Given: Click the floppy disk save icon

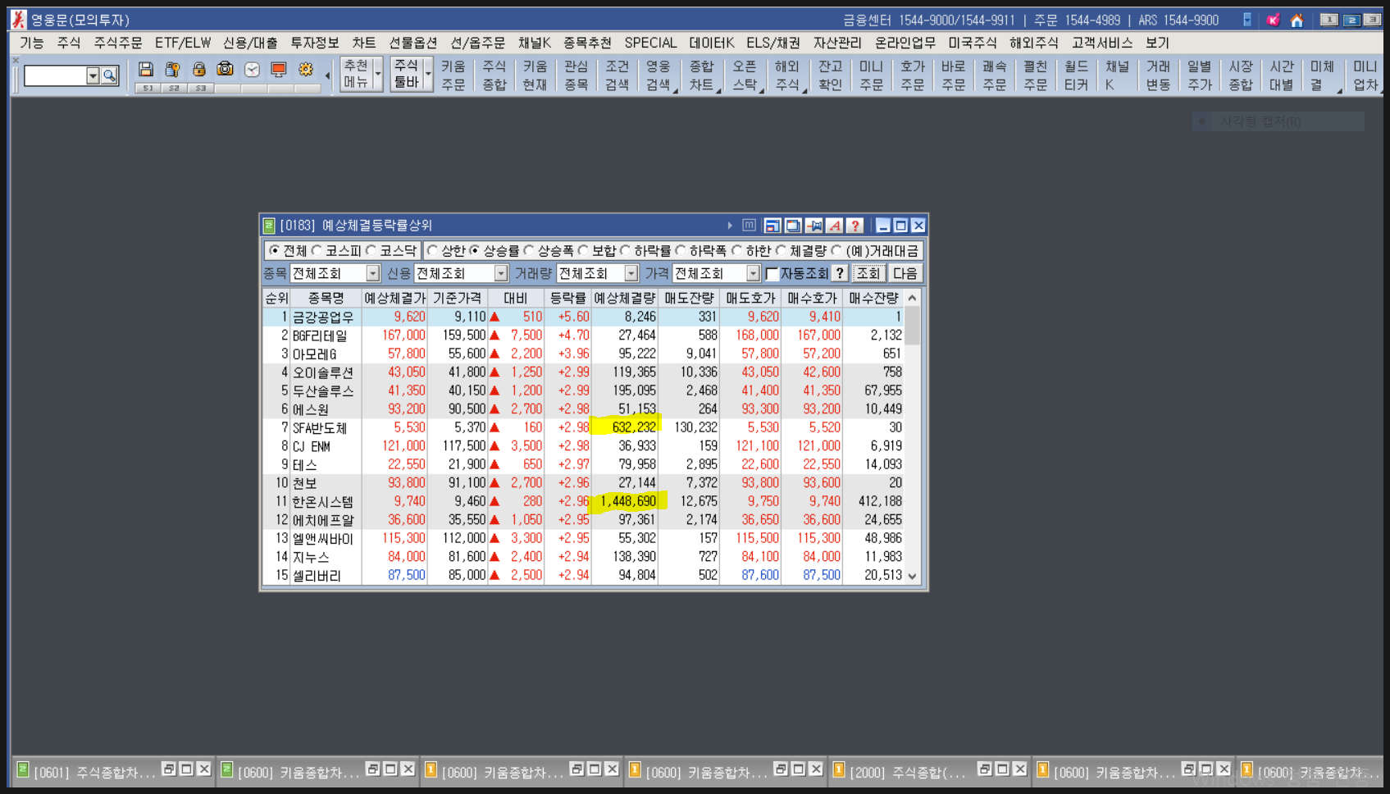Looking at the screenshot, I should coord(146,70).
